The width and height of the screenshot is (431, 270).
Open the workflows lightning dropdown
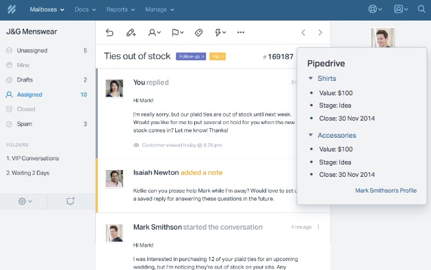[x=220, y=32]
